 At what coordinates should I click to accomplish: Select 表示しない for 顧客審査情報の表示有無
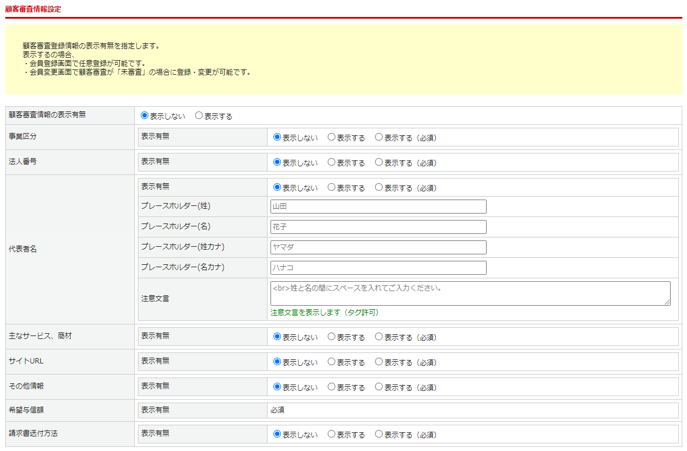(145, 116)
